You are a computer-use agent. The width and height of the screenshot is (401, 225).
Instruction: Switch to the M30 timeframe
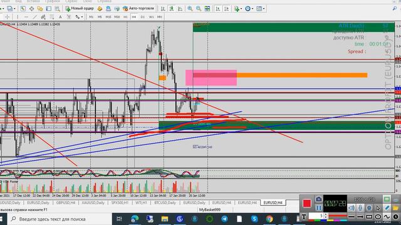[117, 17]
